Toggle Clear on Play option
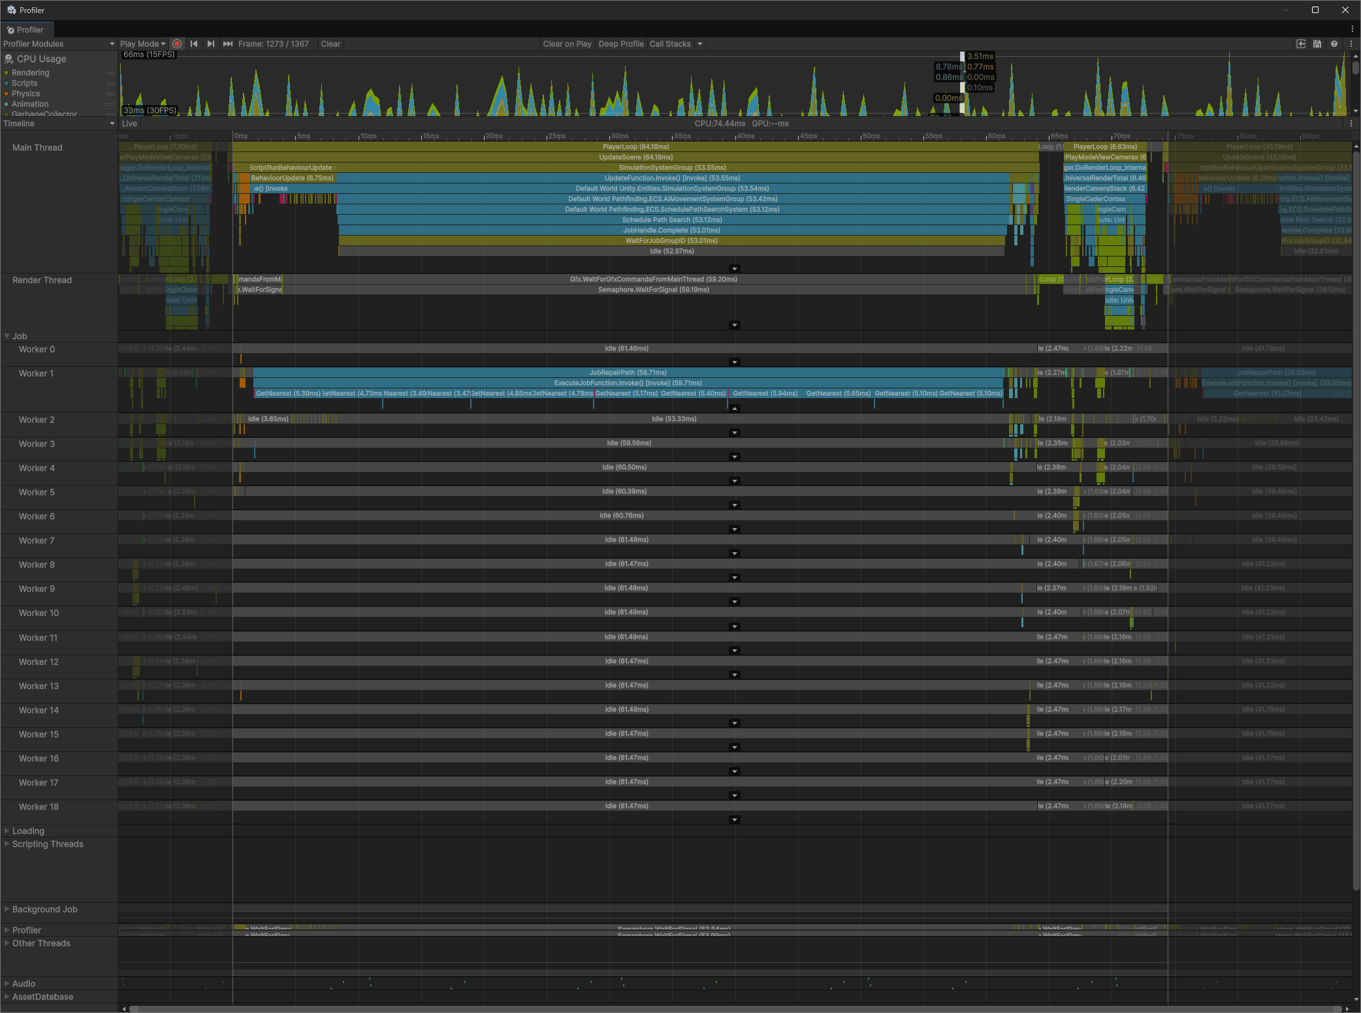1361x1013 pixels. pyautogui.click(x=567, y=44)
